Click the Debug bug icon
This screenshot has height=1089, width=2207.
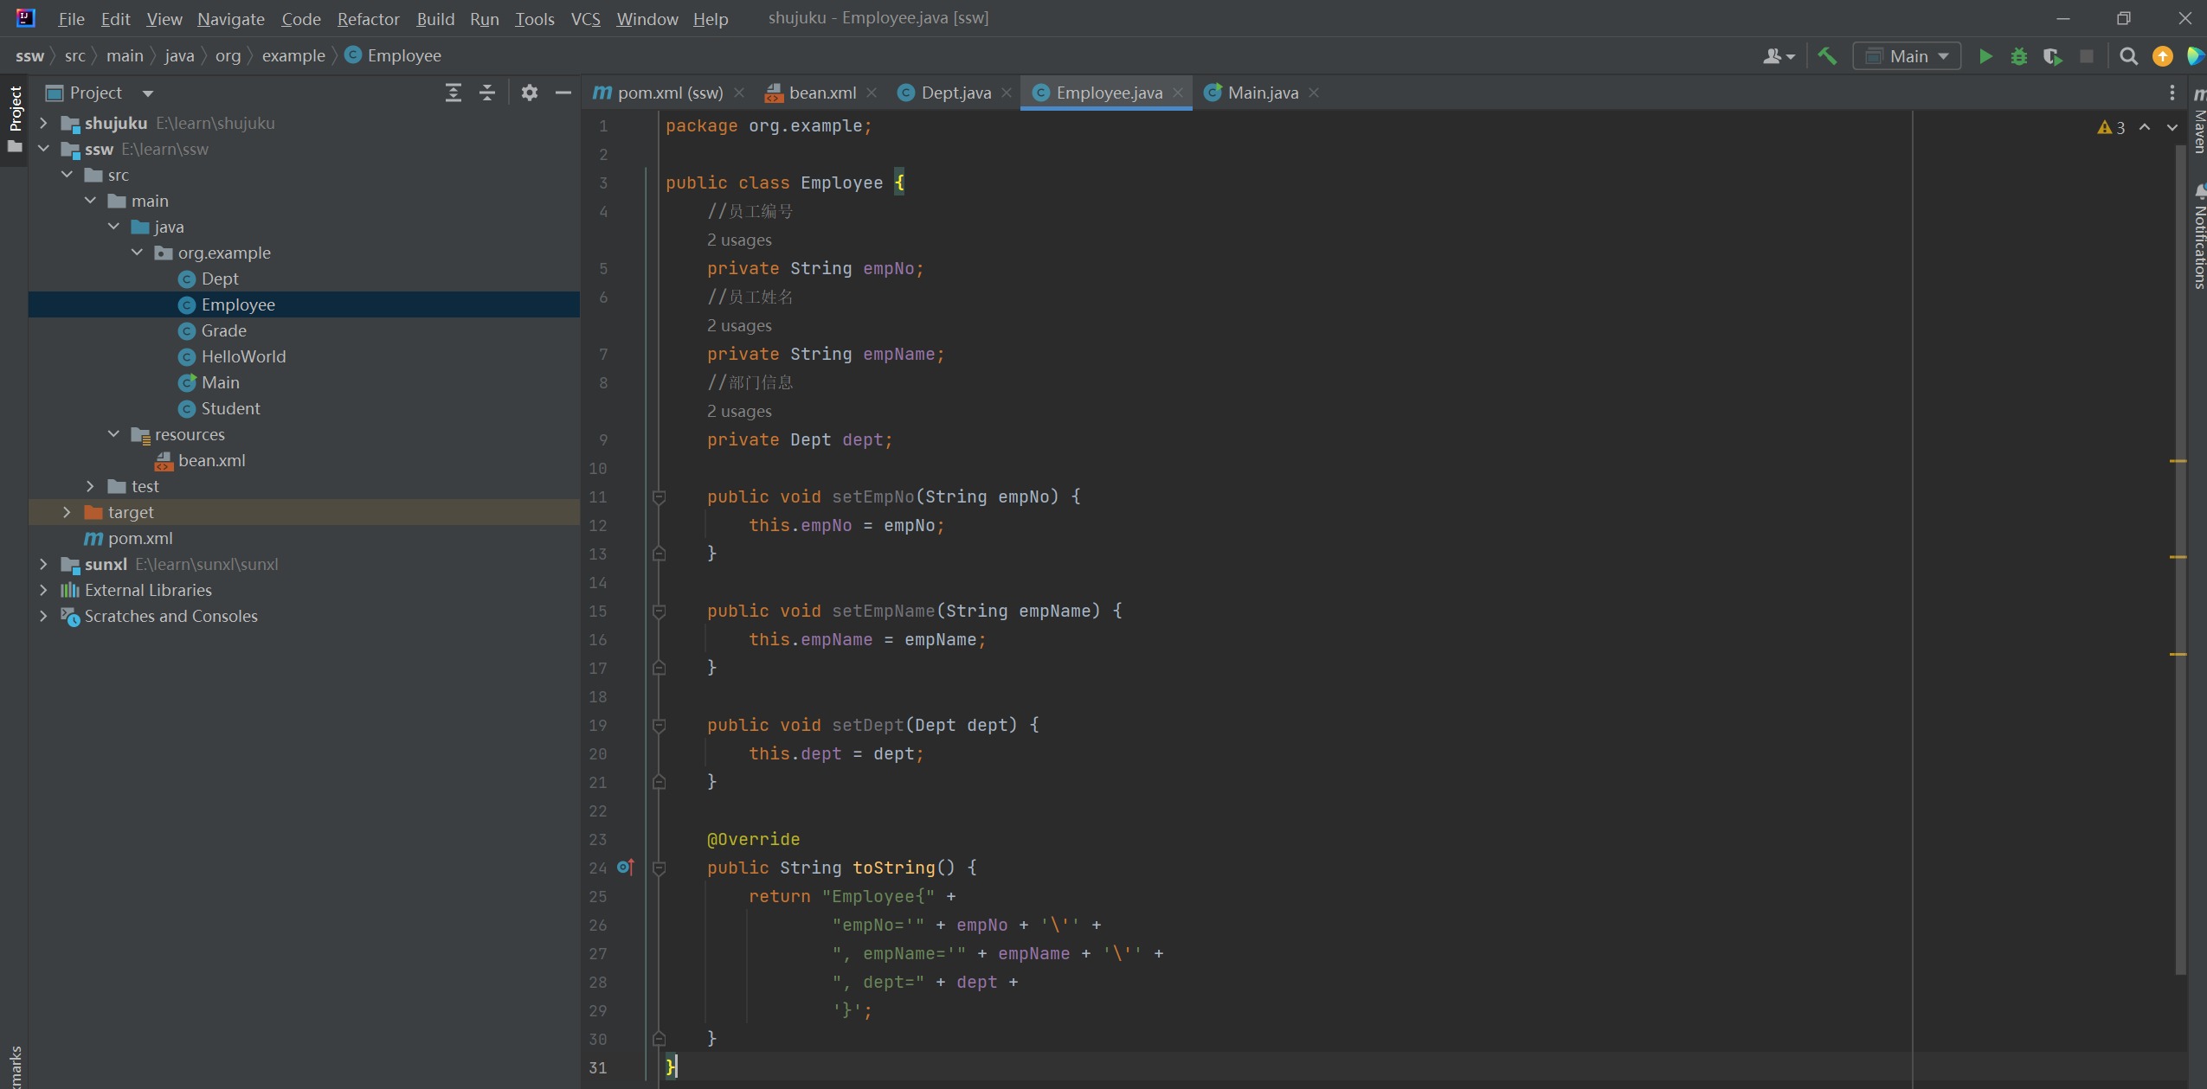[2019, 56]
